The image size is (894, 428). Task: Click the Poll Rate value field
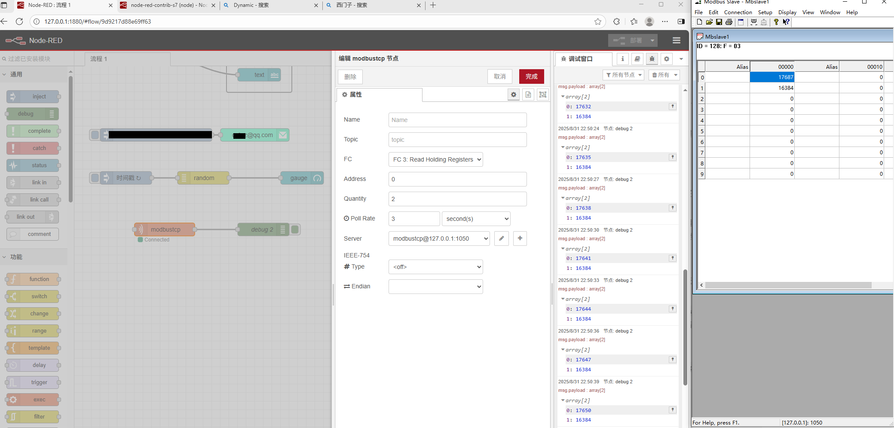coord(414,219)
